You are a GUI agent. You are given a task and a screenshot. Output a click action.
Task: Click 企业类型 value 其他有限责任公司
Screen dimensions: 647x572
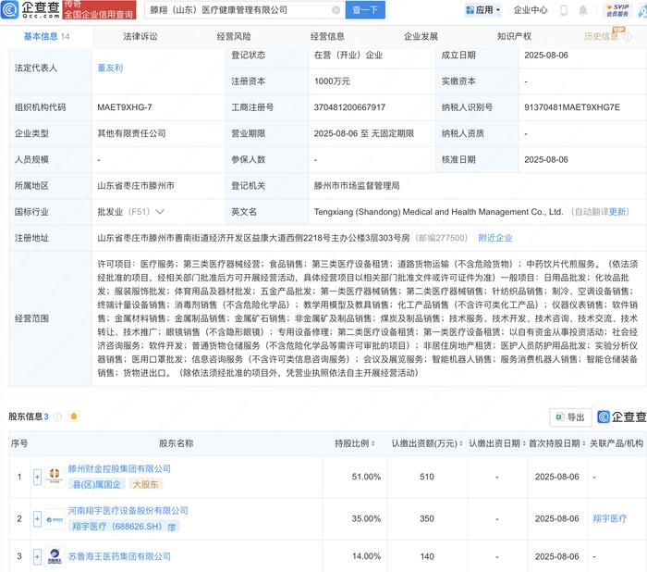pyautogui.click(x=131, y=133)
